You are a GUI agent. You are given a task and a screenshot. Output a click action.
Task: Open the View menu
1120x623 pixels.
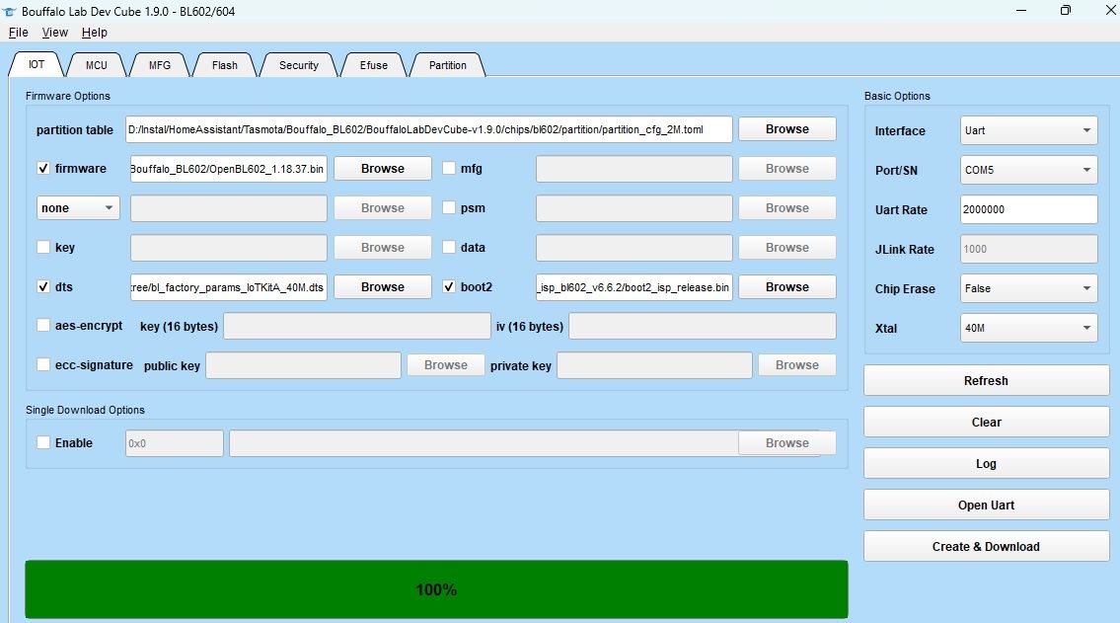tap(55, 33)
